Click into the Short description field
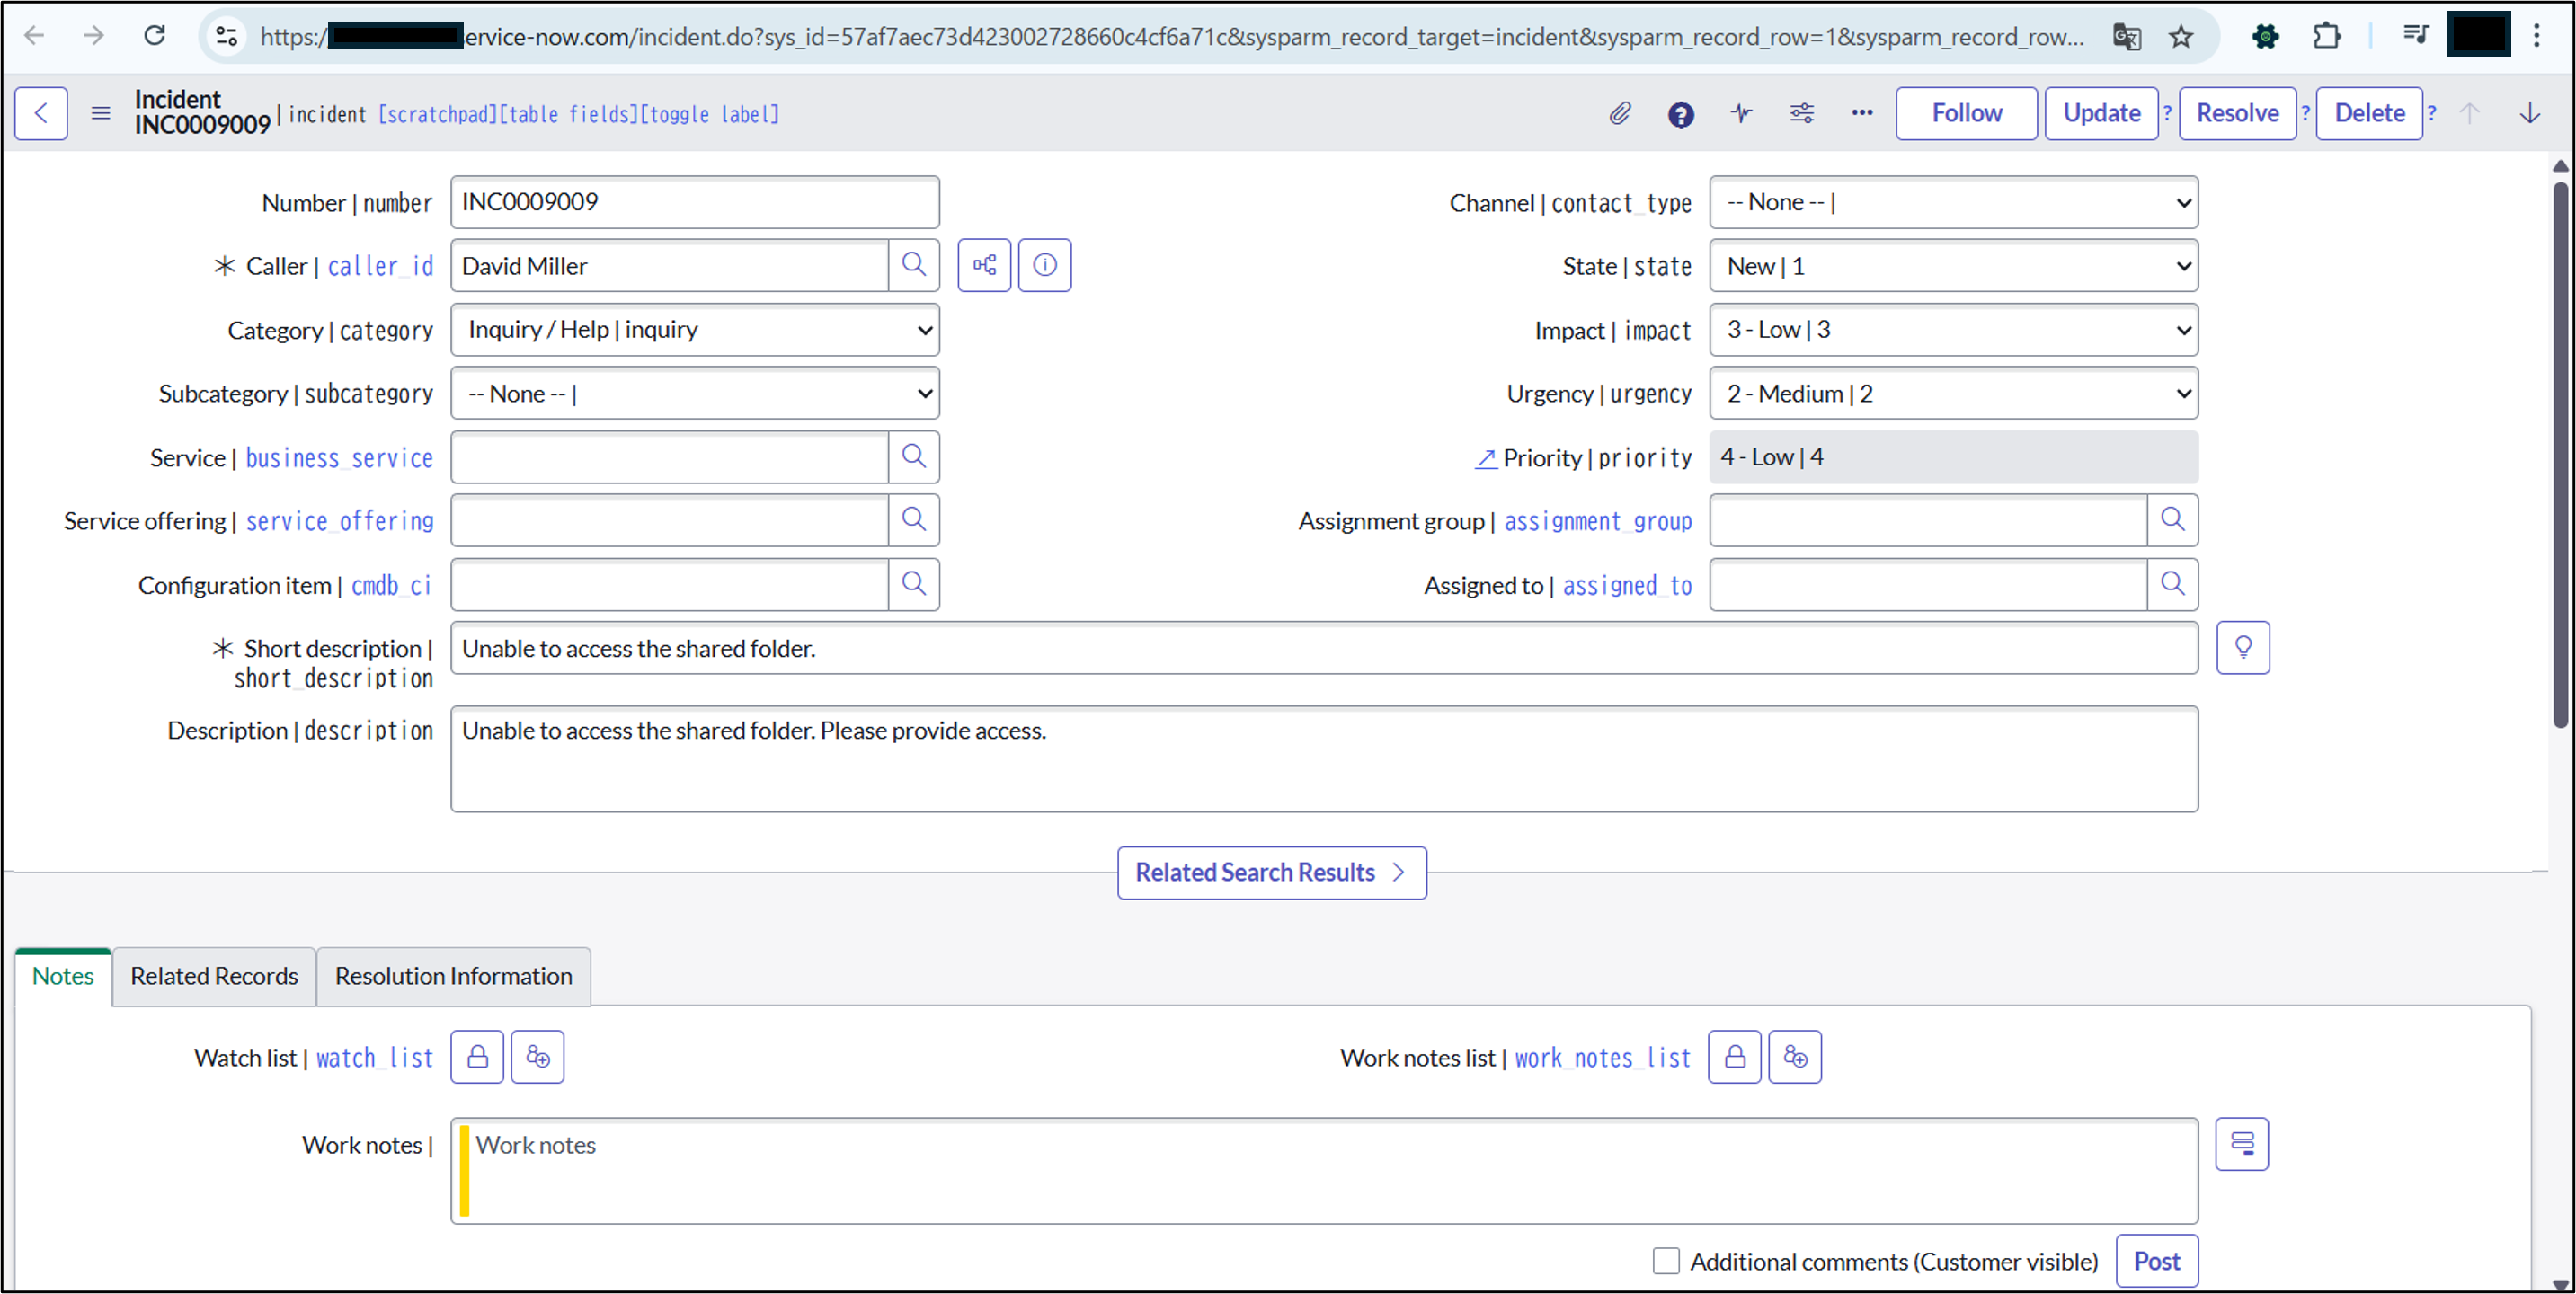Image resolution: width=2576 pixels, height=1294 pixels. coord(1324,648)
